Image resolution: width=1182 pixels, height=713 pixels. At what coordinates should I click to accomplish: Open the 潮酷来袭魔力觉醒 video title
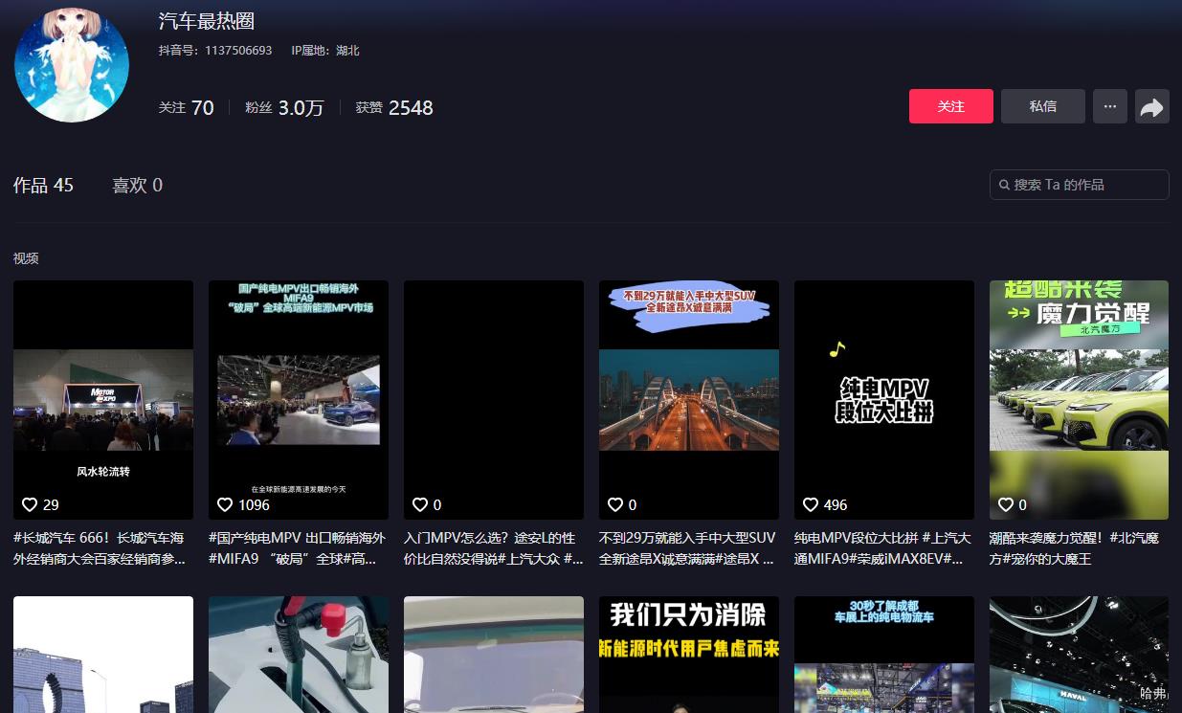coord(1076,548)
